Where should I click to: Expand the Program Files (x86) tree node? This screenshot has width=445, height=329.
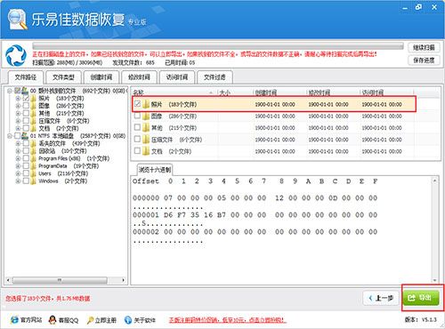pos(18,158)
